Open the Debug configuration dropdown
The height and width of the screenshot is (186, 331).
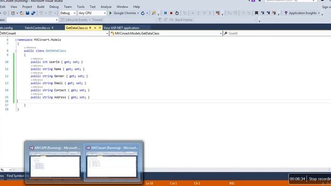pyautogui.click(x=68, y=13)
